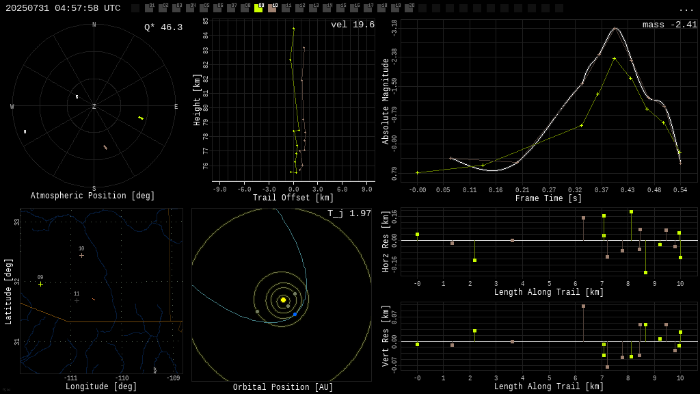Click the T_j 1.97 value

(349, 213)
